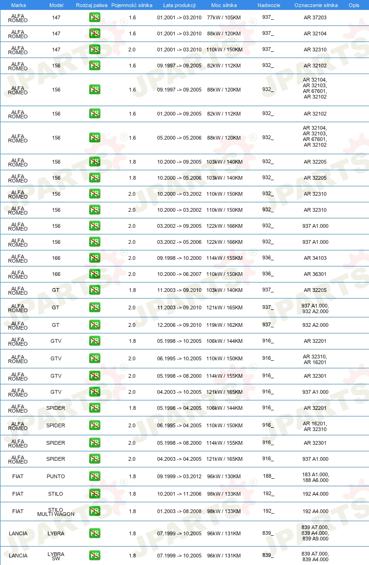Click the Model column header
Screen dimensions: 369x565
tap(56, 5)
